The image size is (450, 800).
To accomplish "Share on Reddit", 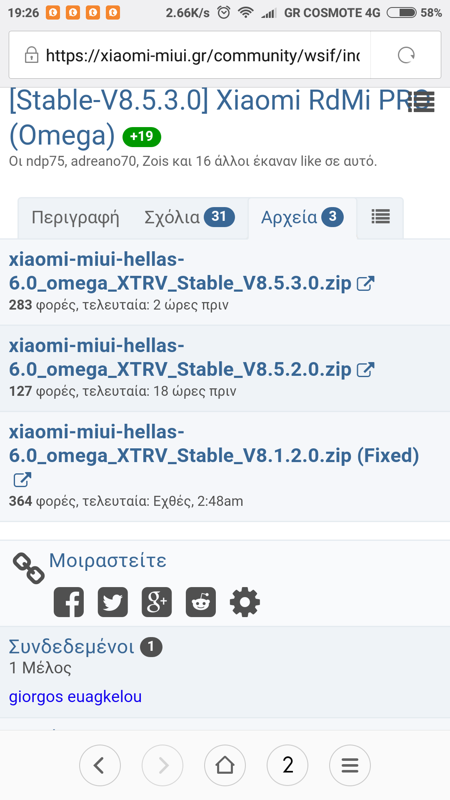I will 201,602.
